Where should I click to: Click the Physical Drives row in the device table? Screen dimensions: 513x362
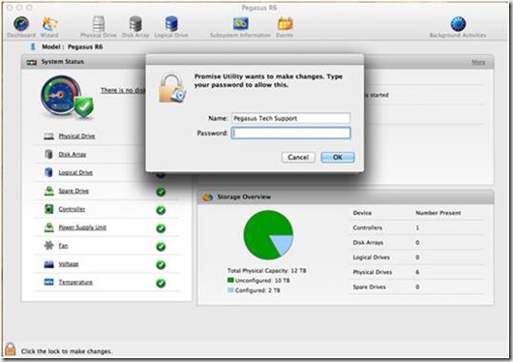click(416, 272)
